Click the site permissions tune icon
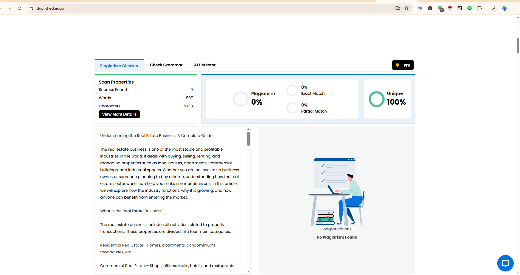 [x=31, y=8]
